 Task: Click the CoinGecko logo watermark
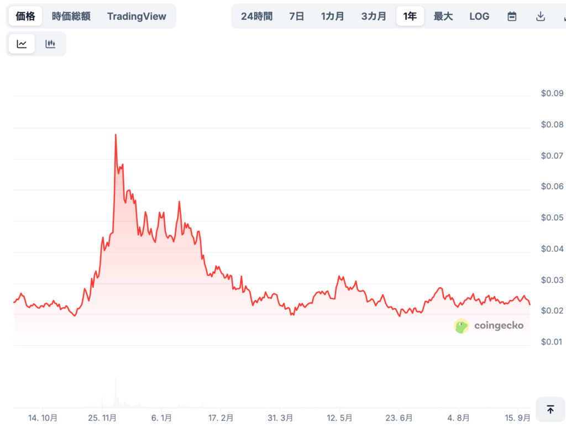click(x=489, y=326)
